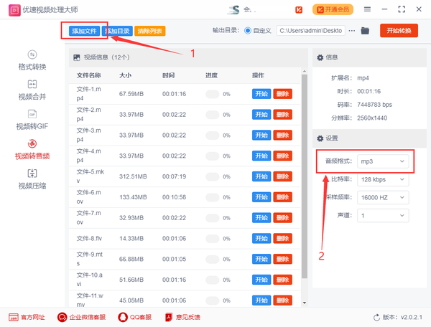This screenshot has width=431, height=327.
Task: Click 删除 for 文件-9.mts
Action: [282, 259]
